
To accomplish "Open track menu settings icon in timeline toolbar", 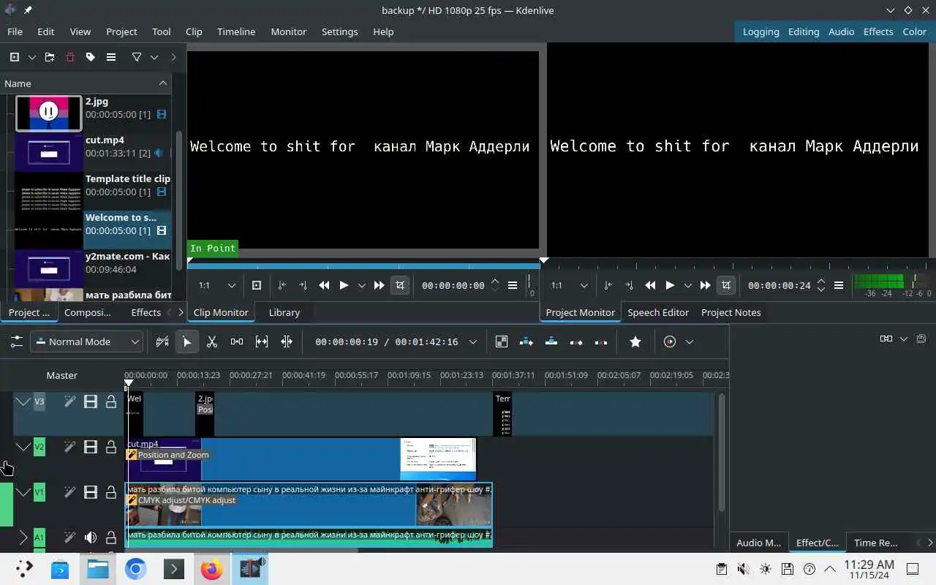I will click(16, 341).
